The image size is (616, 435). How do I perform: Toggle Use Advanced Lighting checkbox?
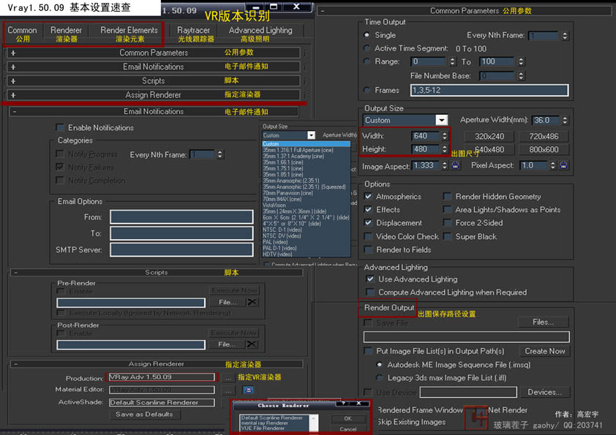(370, 279)
